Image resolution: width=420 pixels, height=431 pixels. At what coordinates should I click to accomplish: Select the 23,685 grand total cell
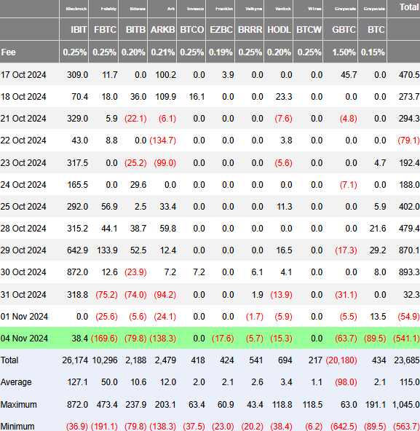(x=406, y=360)
